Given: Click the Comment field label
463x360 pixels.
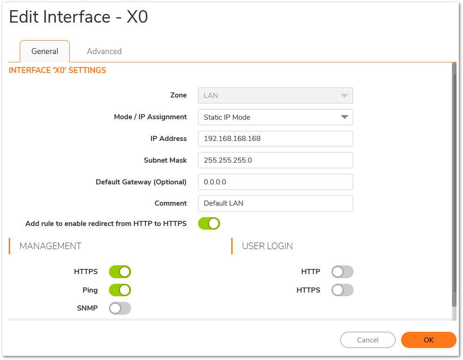Looking at the screenshot, I should point(171,203).
